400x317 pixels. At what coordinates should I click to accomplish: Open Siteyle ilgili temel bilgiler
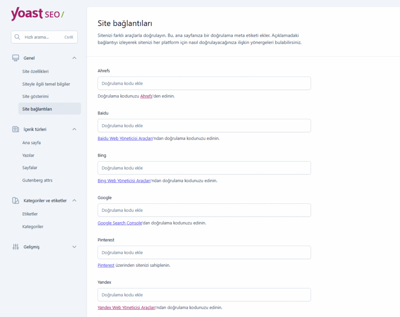point(46,84)
